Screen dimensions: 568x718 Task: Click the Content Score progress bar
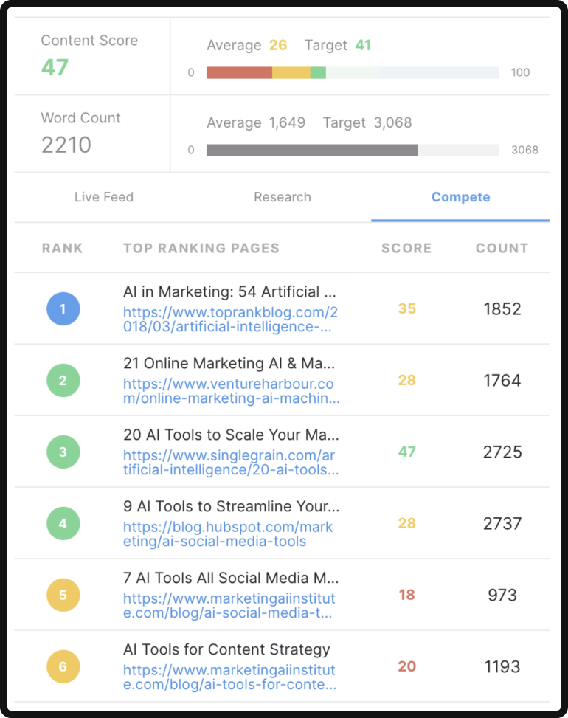pos(353,72)
